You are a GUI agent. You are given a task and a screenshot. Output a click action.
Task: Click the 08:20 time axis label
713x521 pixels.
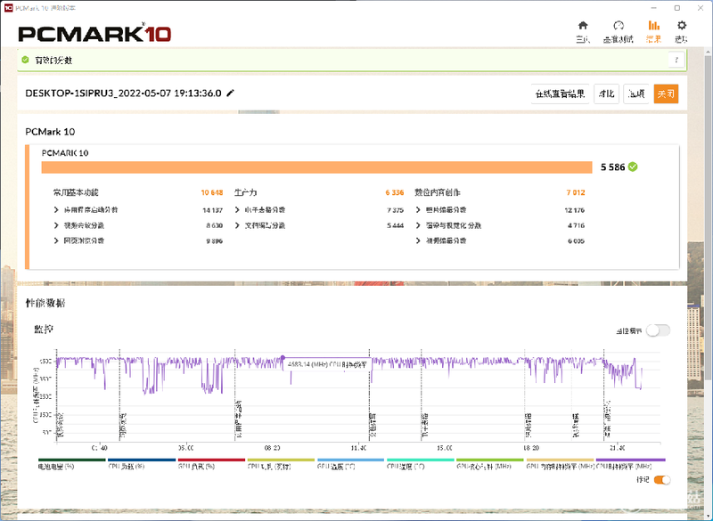click(273, 448)
